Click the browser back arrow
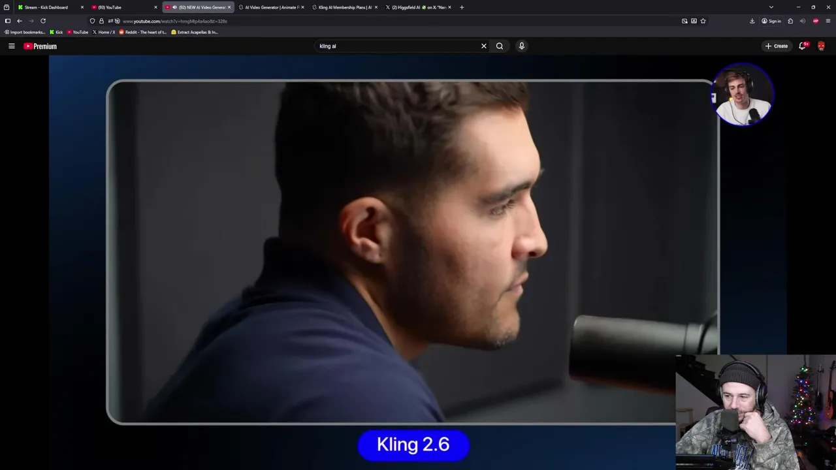 [19, 21]
